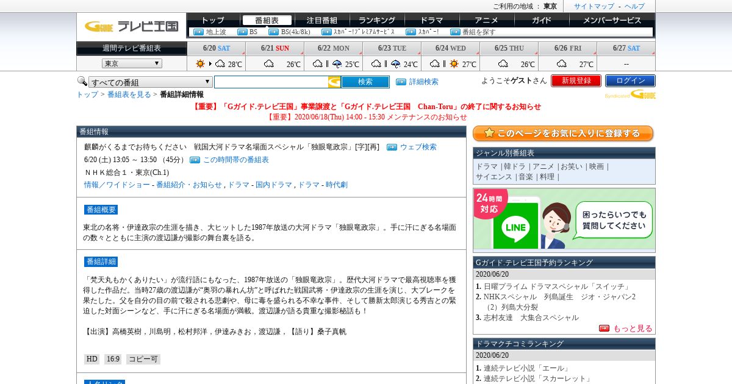Open the ドラマ tab
732x384 pixels.
[x=431, y=20]
